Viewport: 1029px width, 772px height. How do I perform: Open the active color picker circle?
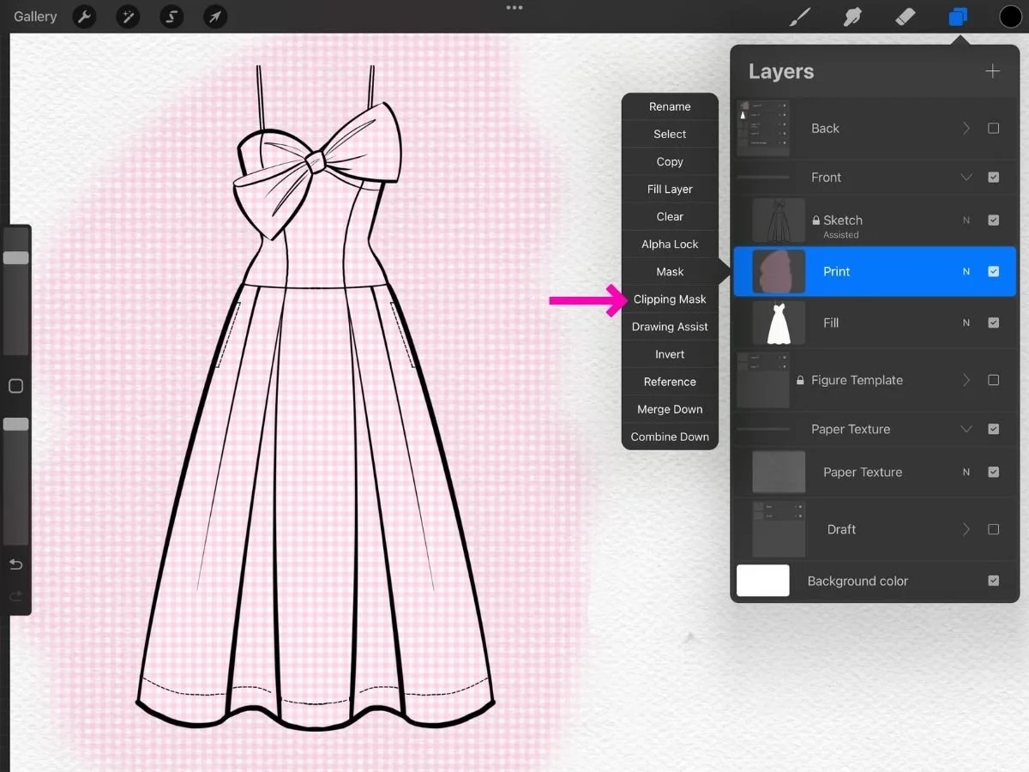[1011, 16]
